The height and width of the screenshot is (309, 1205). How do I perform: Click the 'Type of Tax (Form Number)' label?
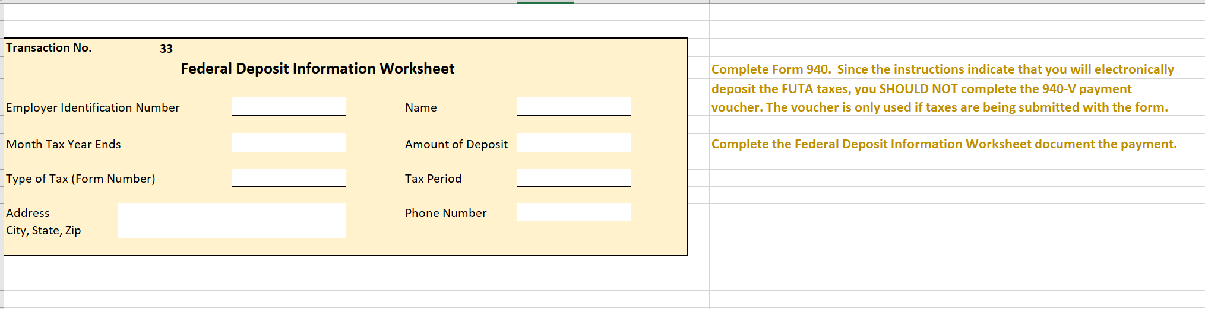[x=81, y=179]
